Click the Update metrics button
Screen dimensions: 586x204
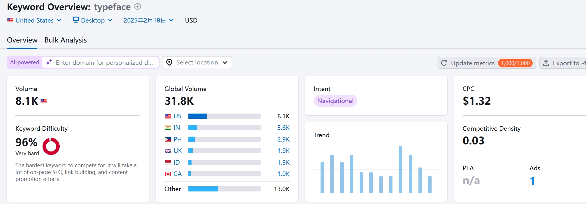tap(472, 63)
